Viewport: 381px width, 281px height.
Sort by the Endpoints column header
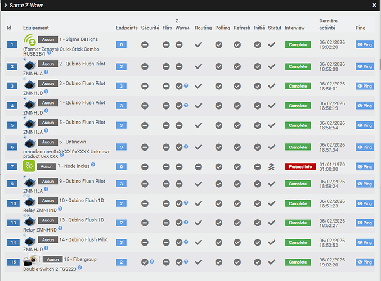pyautogui.click(x=127, y=28)
